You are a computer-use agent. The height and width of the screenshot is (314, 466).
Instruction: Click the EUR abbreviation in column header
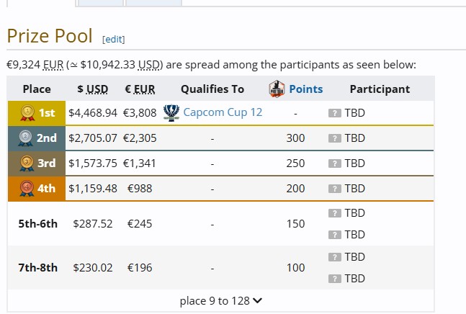pyautogui.click(x=144, y=89)
